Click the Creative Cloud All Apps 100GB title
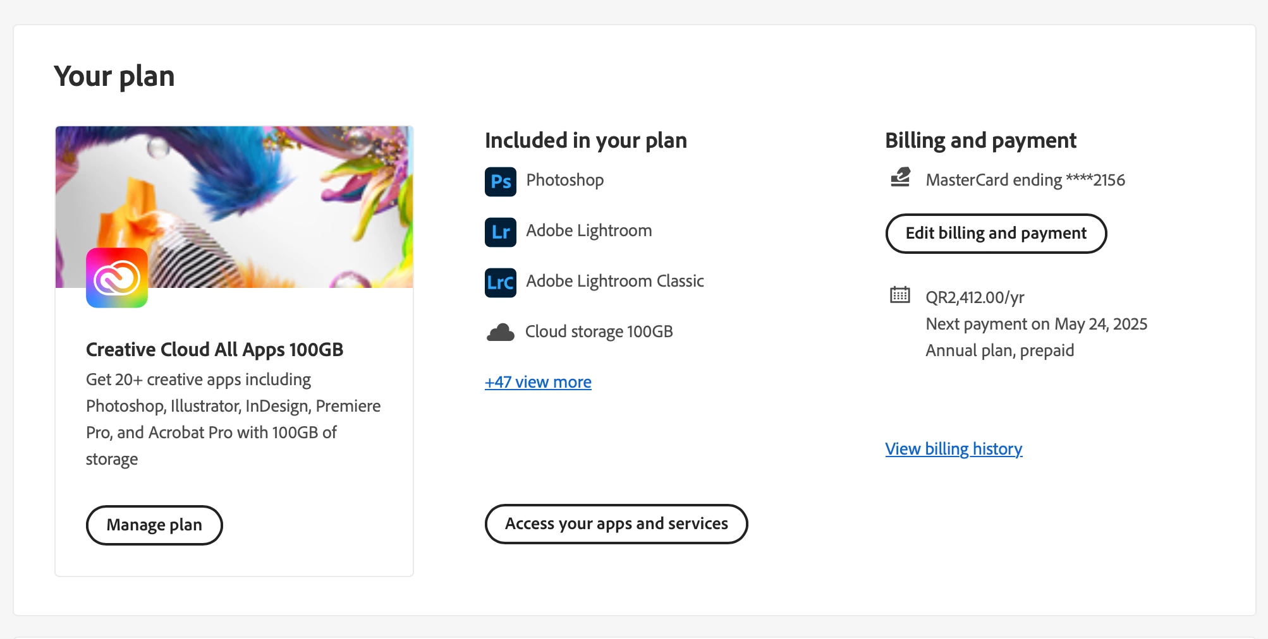Viewport: 1268px width, 639px height. [214, 349]
